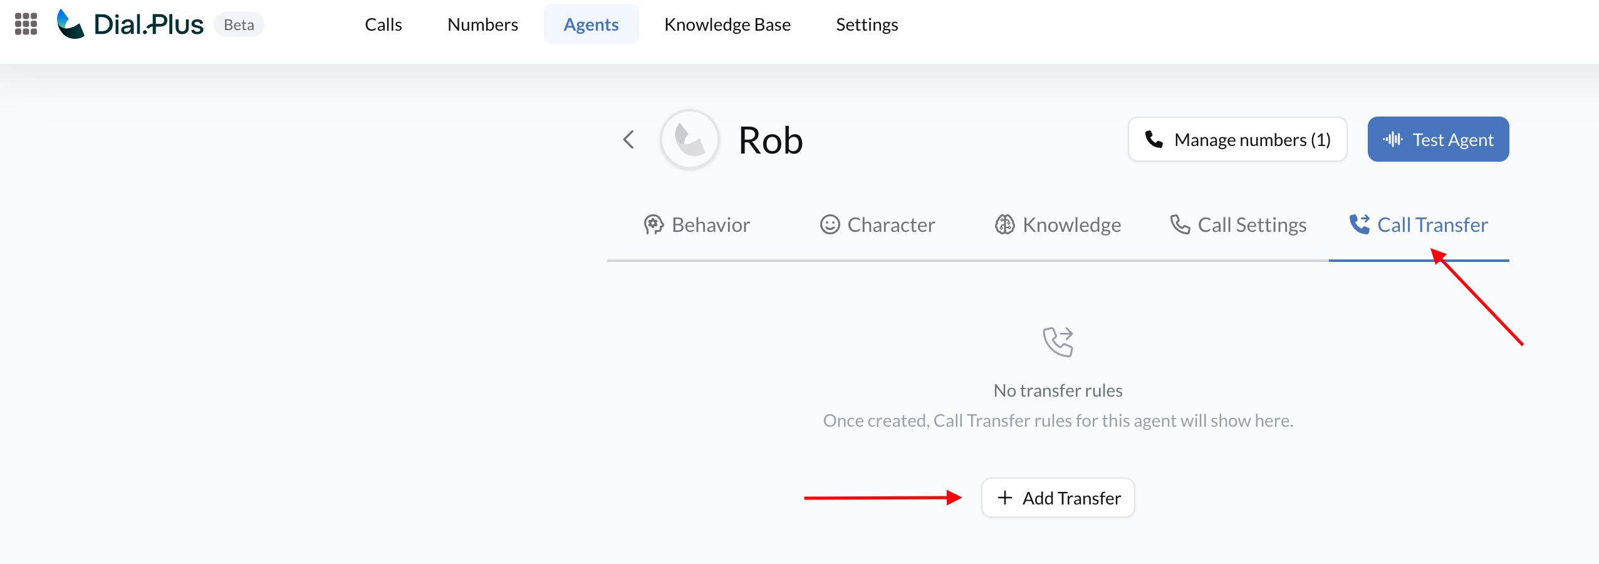Open the Calls navigation item
Image resolution: width=1599 pixels, height=564 pixels.
tap(383, 24)
